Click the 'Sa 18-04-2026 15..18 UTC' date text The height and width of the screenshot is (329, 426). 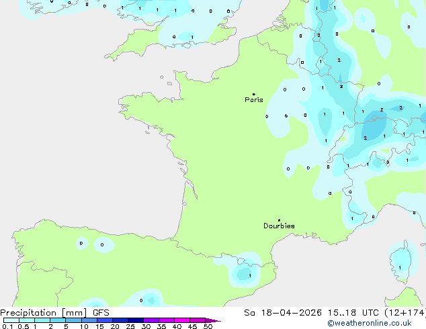311,313
